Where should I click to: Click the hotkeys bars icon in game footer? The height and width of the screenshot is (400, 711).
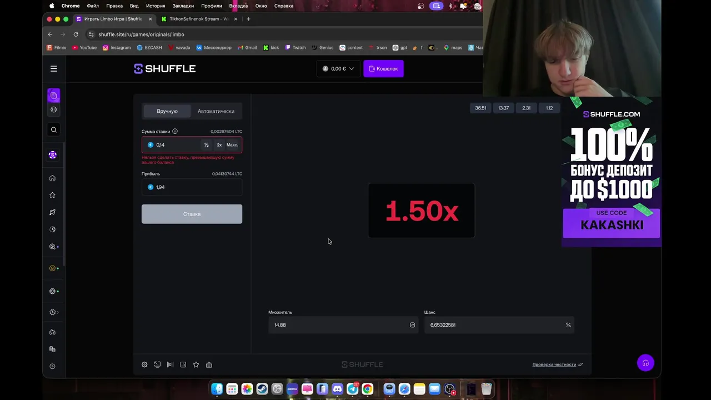(170, 364)
